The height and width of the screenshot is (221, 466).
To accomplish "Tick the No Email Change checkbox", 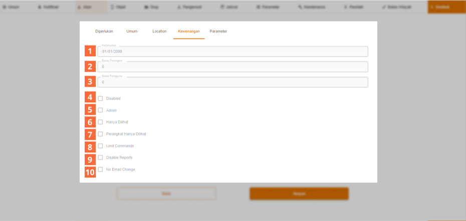I will tap(101, 169).
